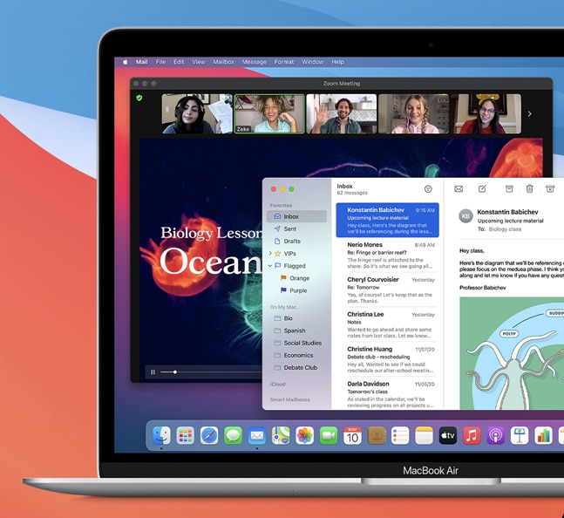Open the View menu
564x518 pixels.
pos(199,62)
